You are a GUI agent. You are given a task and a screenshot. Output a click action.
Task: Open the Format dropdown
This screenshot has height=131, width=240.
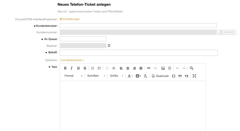[x=73, y=76]
